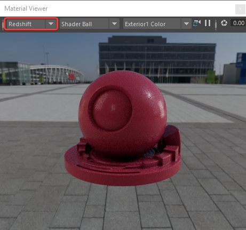Pause the material viewer render
246x230 pixels.
208,23
